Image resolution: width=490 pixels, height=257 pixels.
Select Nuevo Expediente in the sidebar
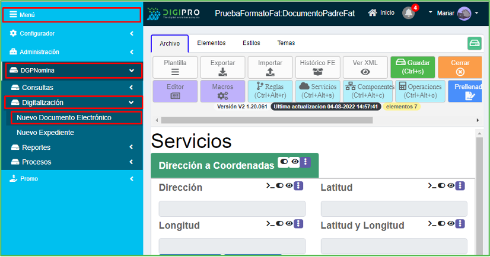(45, 133)
